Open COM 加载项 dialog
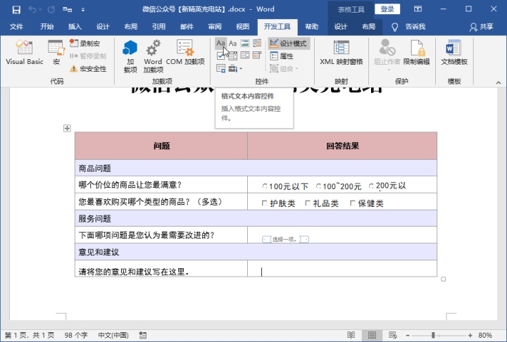Screen dimensions: 507x342 (185, 52)
